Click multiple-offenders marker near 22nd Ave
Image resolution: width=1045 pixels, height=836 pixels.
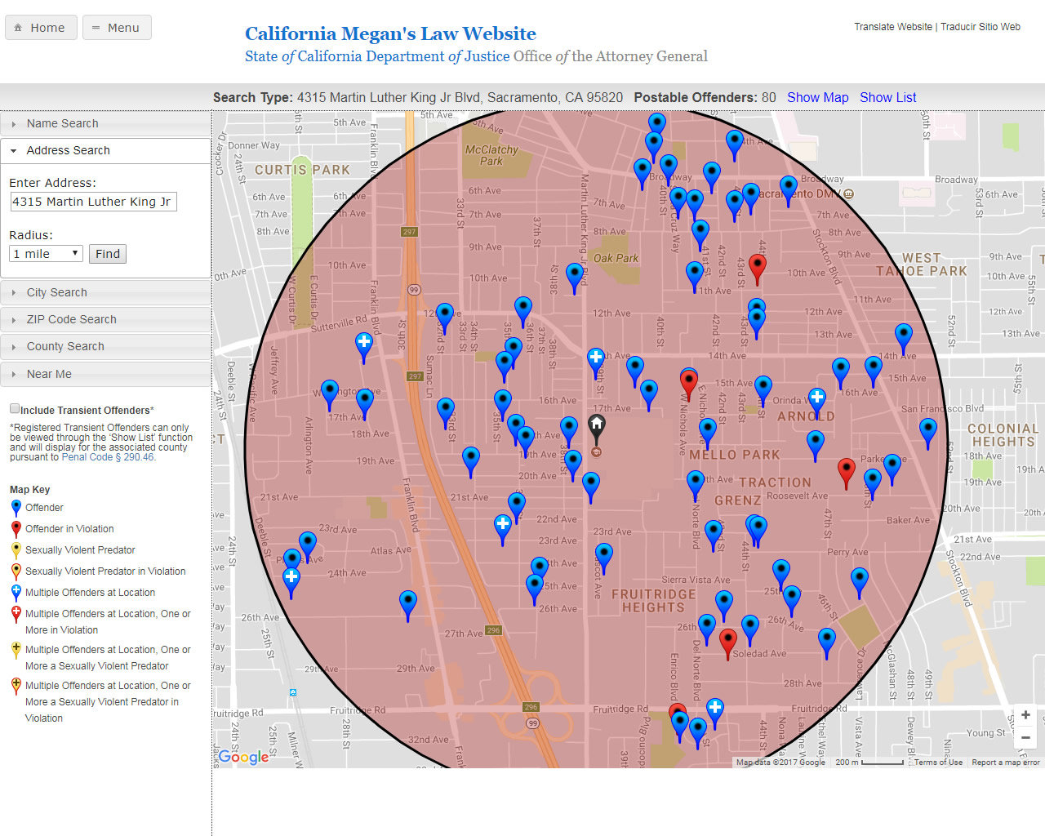[x=503, y=528]
